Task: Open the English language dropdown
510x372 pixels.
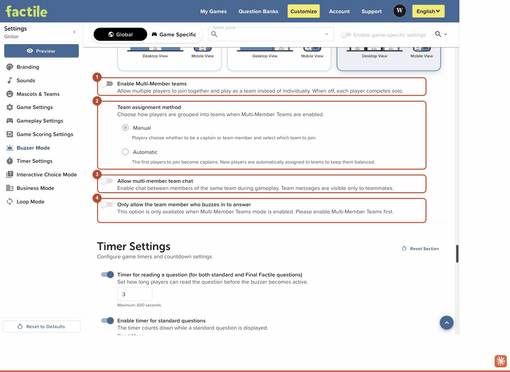Action: tap(428, 11)
